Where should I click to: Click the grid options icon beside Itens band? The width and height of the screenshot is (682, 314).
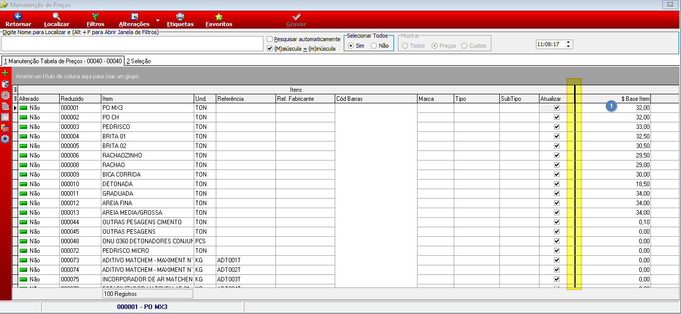[x=15, y=89]
